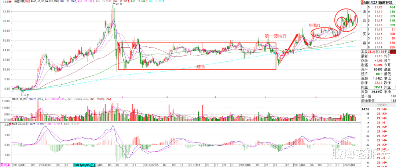Click the MA1: 20.080 value
The width and height of the screenshot is (396, 167).
[x=68, y=1]
